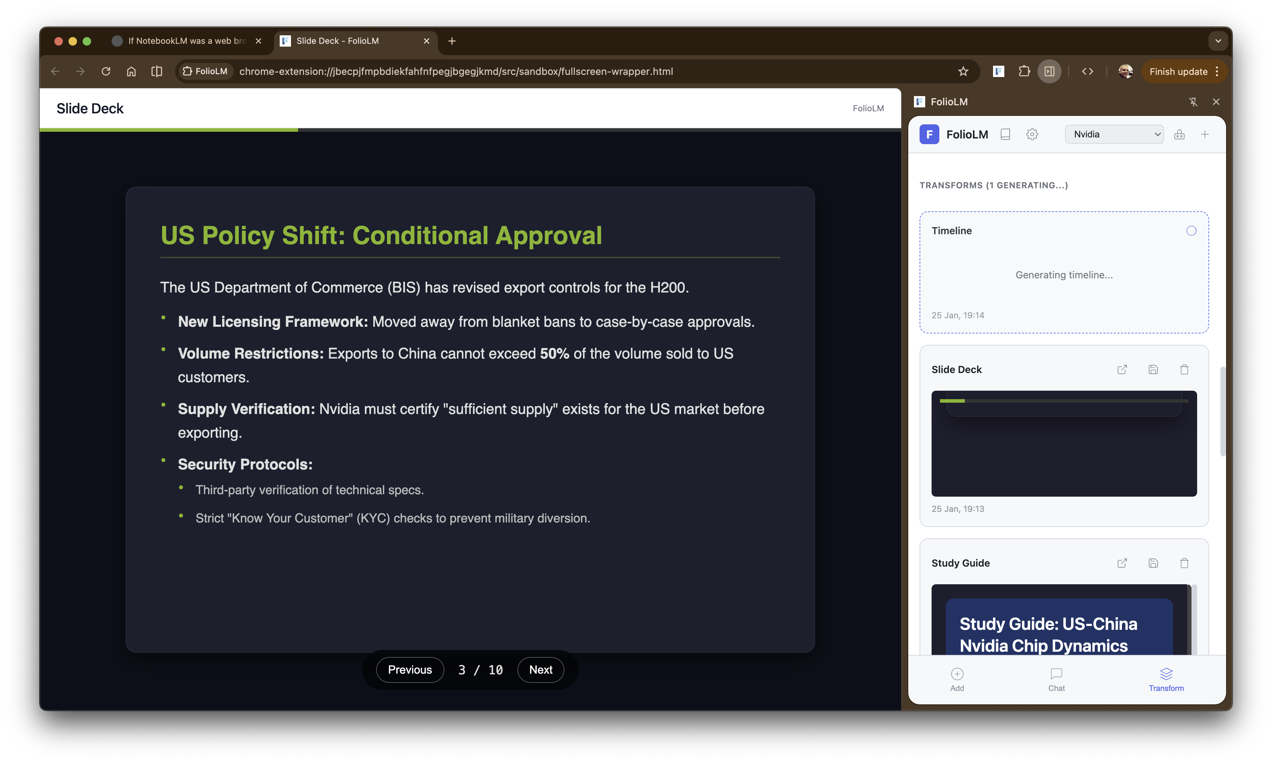
Task: Open the Nvidia notebook dropdown
Action: click(x=1114, y=134)
